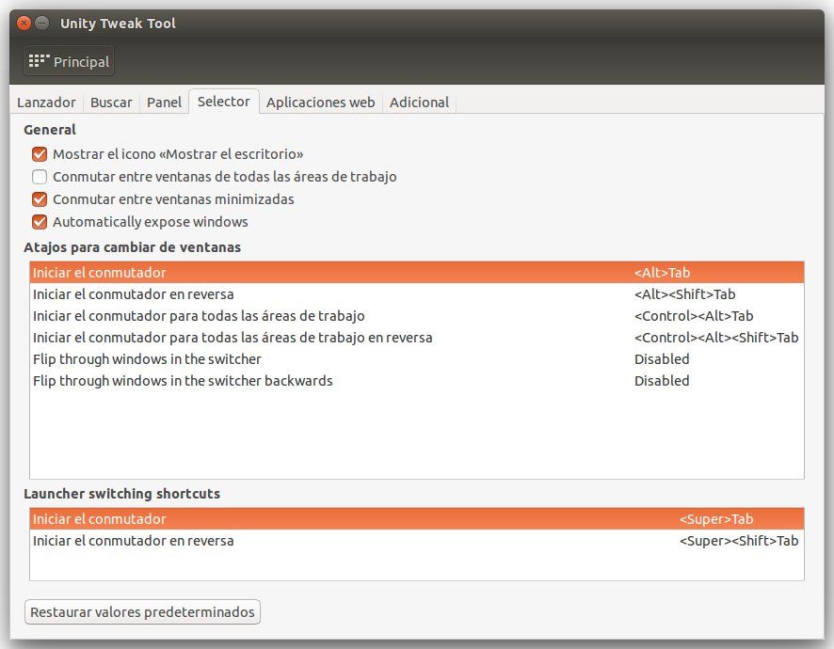Switch to the Lanzador tab
Image resolution: width=834 pixels, height=649 pixels.
tap(46, 103)
